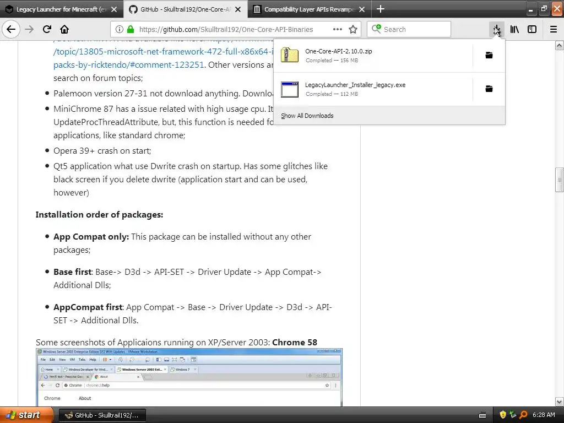Image resolution: width=564 pixels, height=423 pixels.
Task: Click the page scrollbar down arrow
Action: coord(559,402)
